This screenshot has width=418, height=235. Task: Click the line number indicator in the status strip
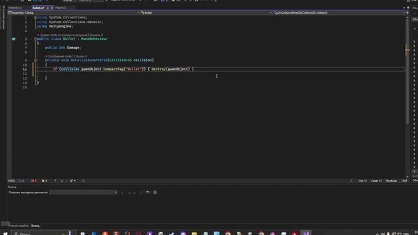[362, 181]
